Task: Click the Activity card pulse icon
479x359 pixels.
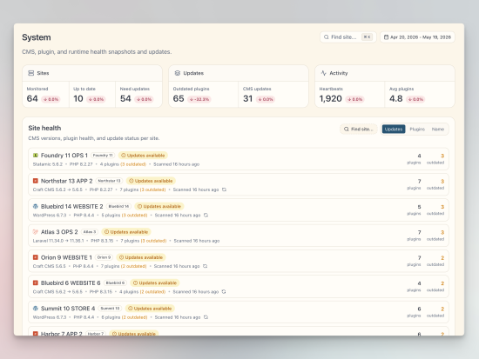Action: [323, 73]
